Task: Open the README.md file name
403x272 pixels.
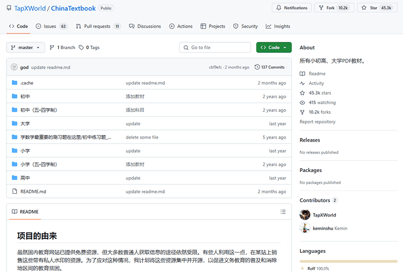Action: click(x=33, y=191)
